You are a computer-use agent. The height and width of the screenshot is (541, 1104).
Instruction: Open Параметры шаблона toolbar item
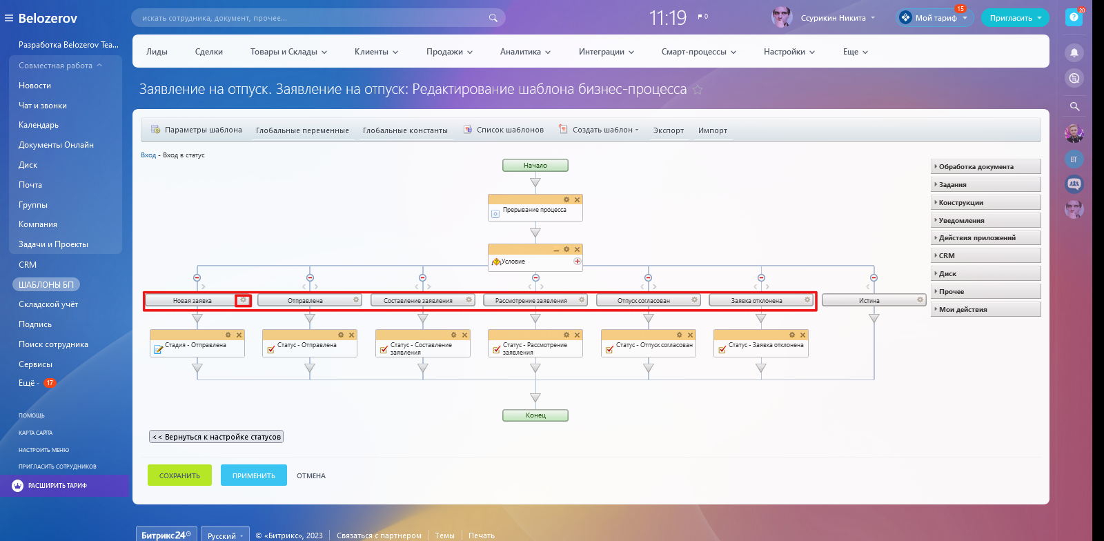click(197, 130)
